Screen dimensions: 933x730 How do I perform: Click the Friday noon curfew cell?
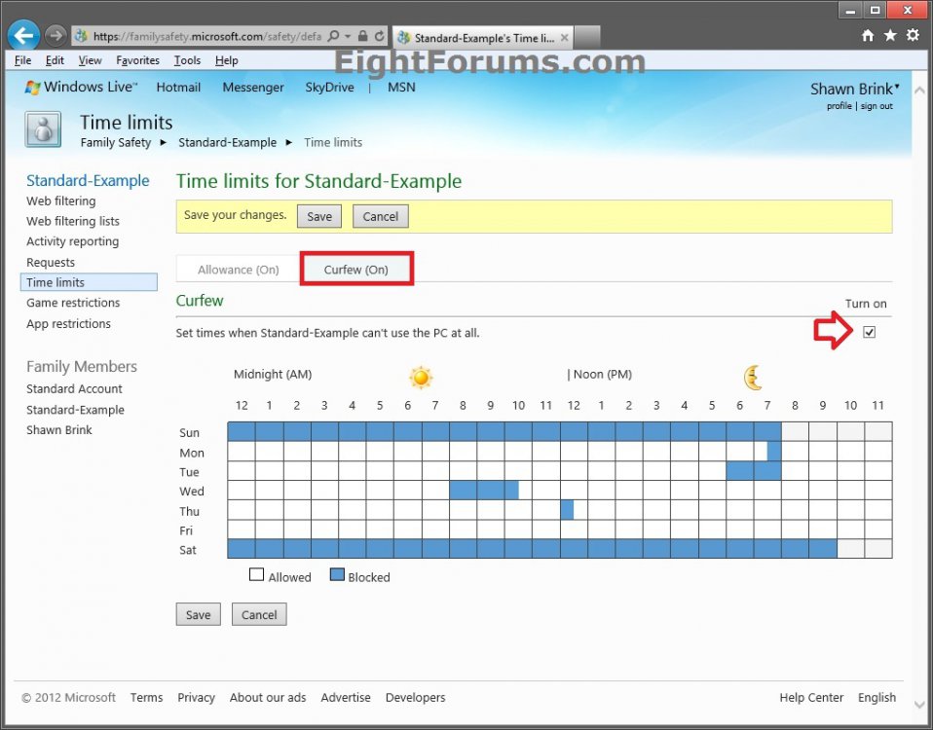pos(574,529)
